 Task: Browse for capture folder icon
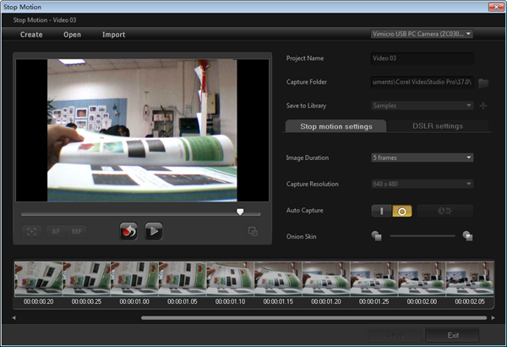pos(483,82)
